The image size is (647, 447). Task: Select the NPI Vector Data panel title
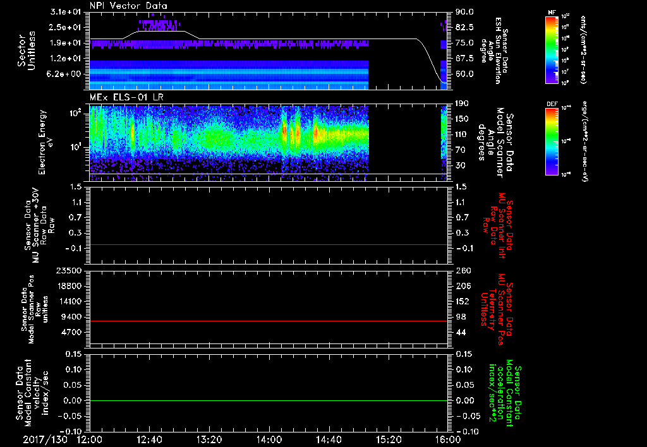point(128,6)
